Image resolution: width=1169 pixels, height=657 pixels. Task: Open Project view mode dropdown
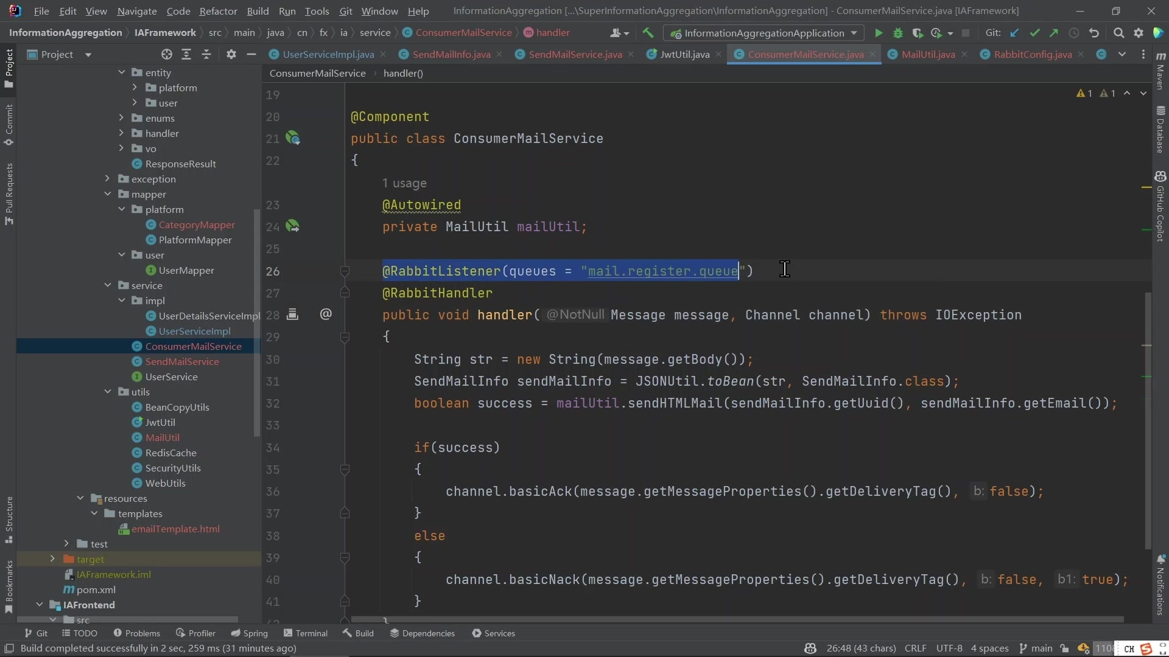(x=88, y=55)
